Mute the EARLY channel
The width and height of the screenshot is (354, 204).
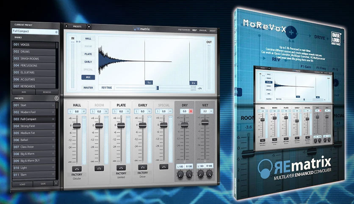coord(149,111)
